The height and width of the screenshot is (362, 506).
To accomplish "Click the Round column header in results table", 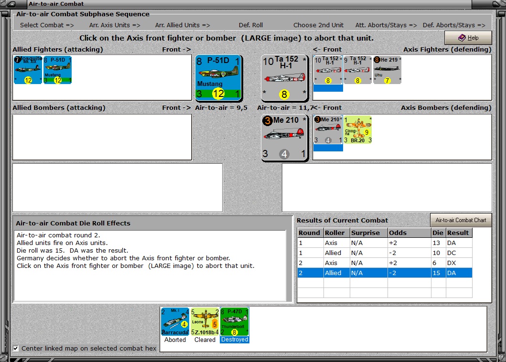I will point(311,233).
